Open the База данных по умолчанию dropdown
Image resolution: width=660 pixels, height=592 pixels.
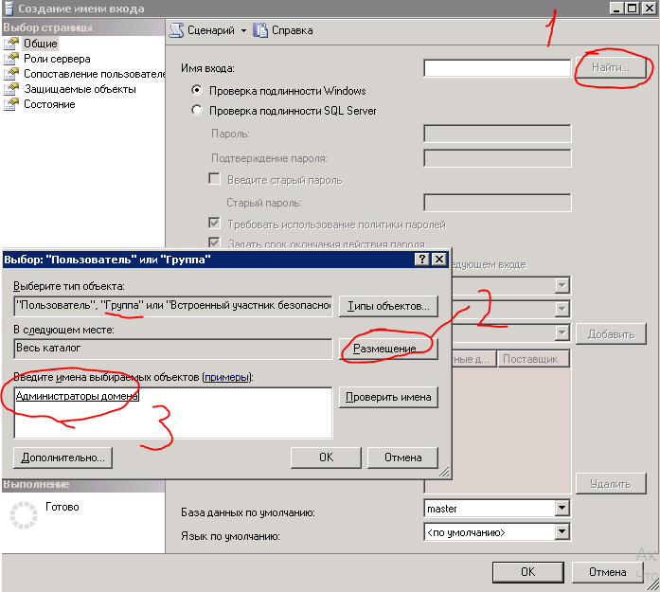tap(562, 509)
